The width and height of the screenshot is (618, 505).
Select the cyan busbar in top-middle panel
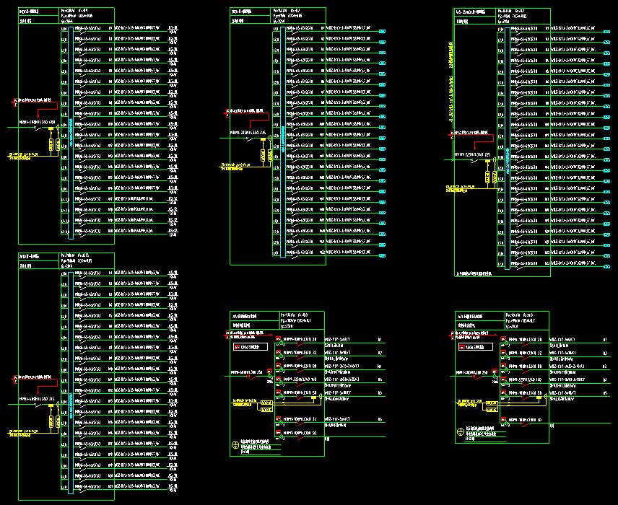(282, 141)
